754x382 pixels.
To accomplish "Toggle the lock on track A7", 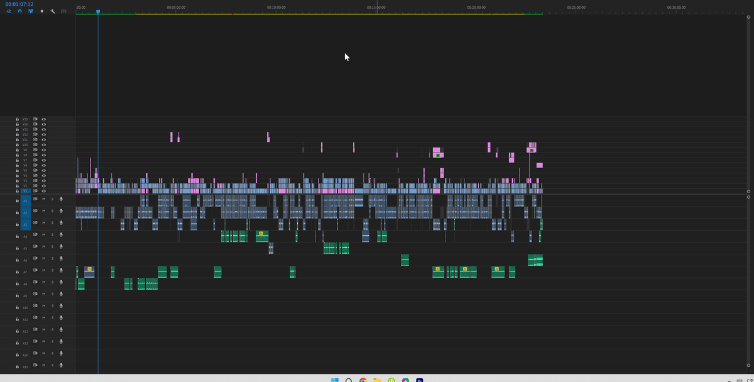I will [x=17, y=272].
